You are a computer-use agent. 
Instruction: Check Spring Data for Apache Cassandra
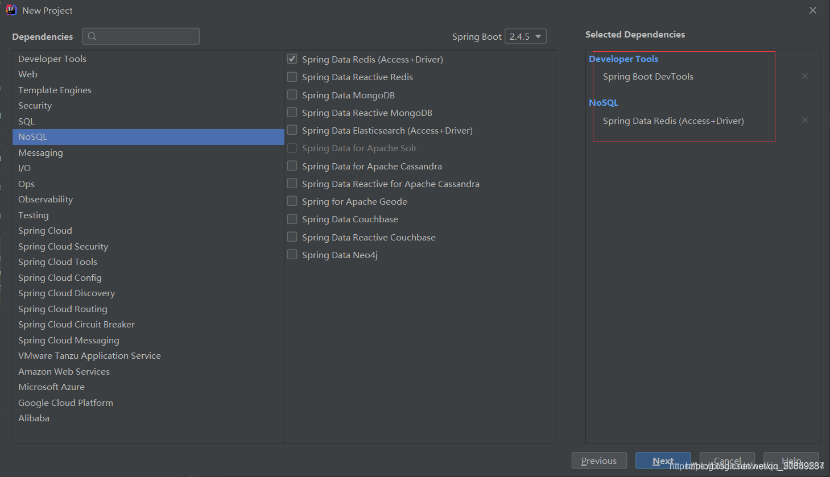[x=292, y=165]
